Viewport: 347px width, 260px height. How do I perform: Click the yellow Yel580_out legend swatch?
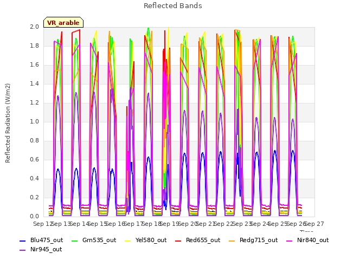128,240
